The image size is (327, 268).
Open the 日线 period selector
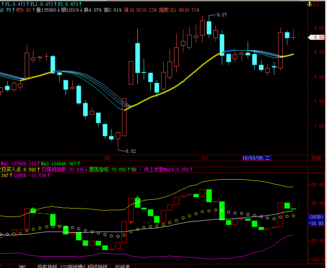coord(316,158)
